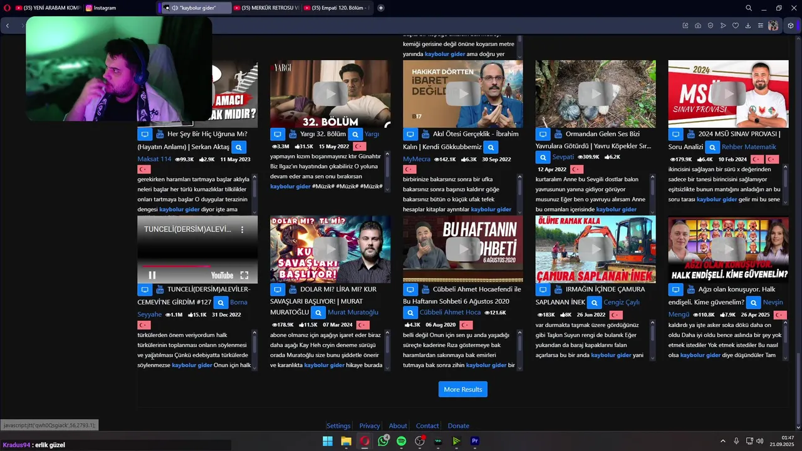
Task: Click search icon before Yargı channel name
Action: (355, 134)
